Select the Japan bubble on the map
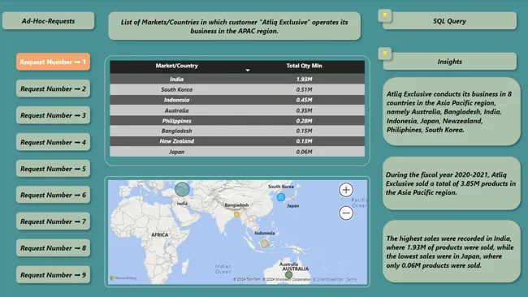 pos(293,197)
